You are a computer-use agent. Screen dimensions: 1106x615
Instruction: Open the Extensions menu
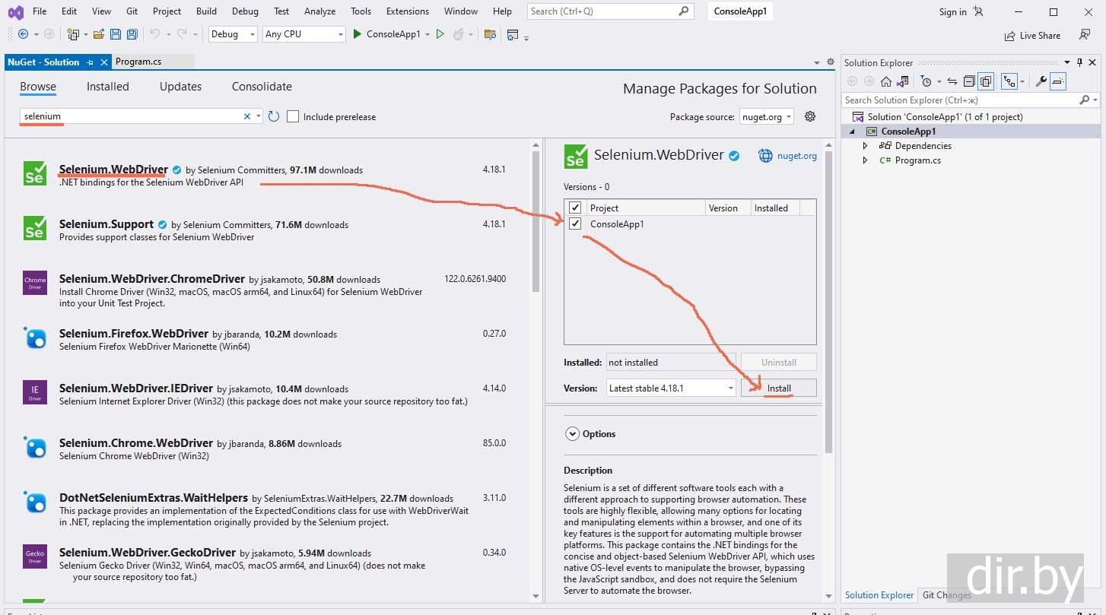point(408,11)
